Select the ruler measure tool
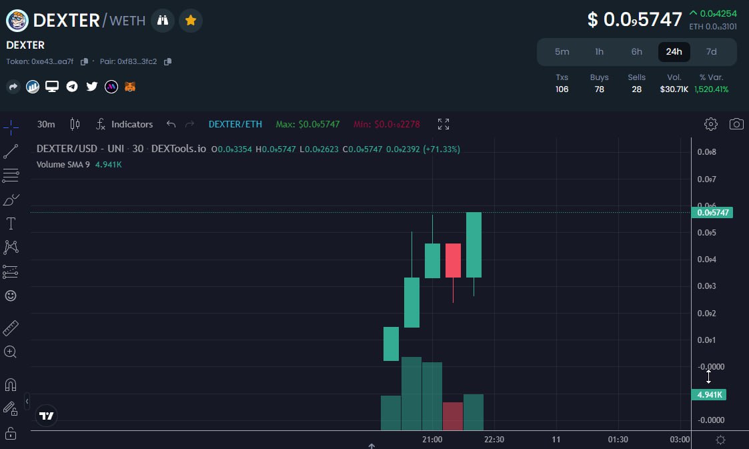Image resolution: width=749 pixels, height=449 pixels. tap(11, 328)
